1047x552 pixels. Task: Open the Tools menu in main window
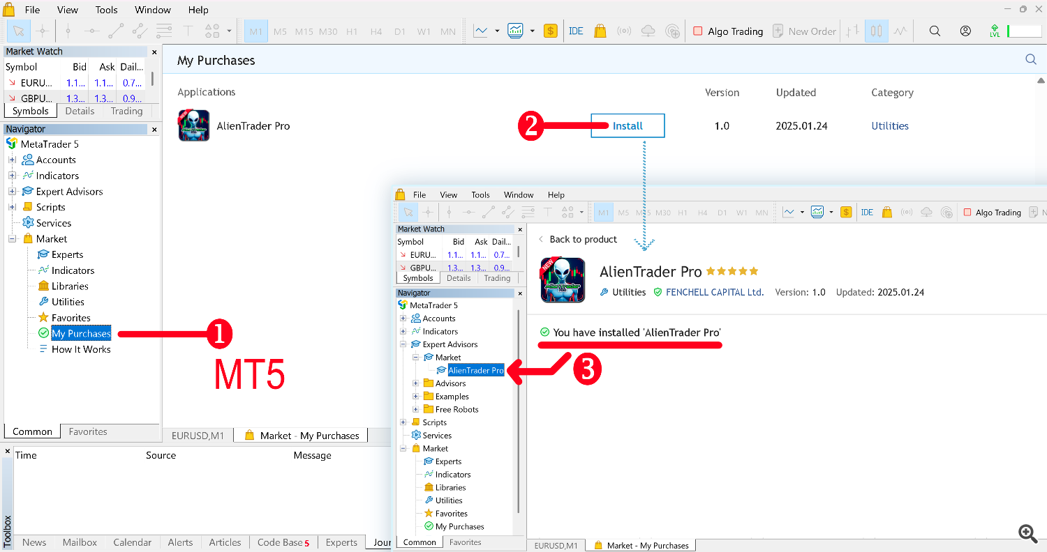tap(106, 10)
